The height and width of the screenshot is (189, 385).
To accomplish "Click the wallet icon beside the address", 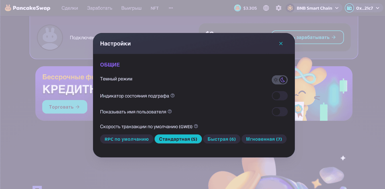I will pyautogui.click(x=349, y=8).
